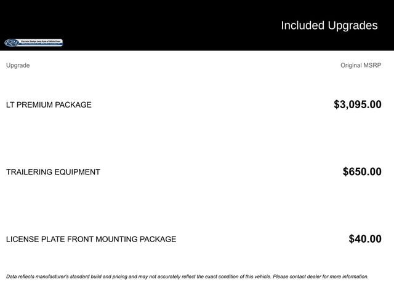
Task: Open the LT PREMIUM PACKAGE upgrade
Action: point(49,104)
